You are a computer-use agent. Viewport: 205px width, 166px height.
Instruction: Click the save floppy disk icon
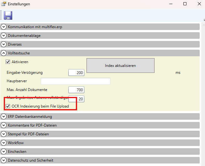(8, 16)
